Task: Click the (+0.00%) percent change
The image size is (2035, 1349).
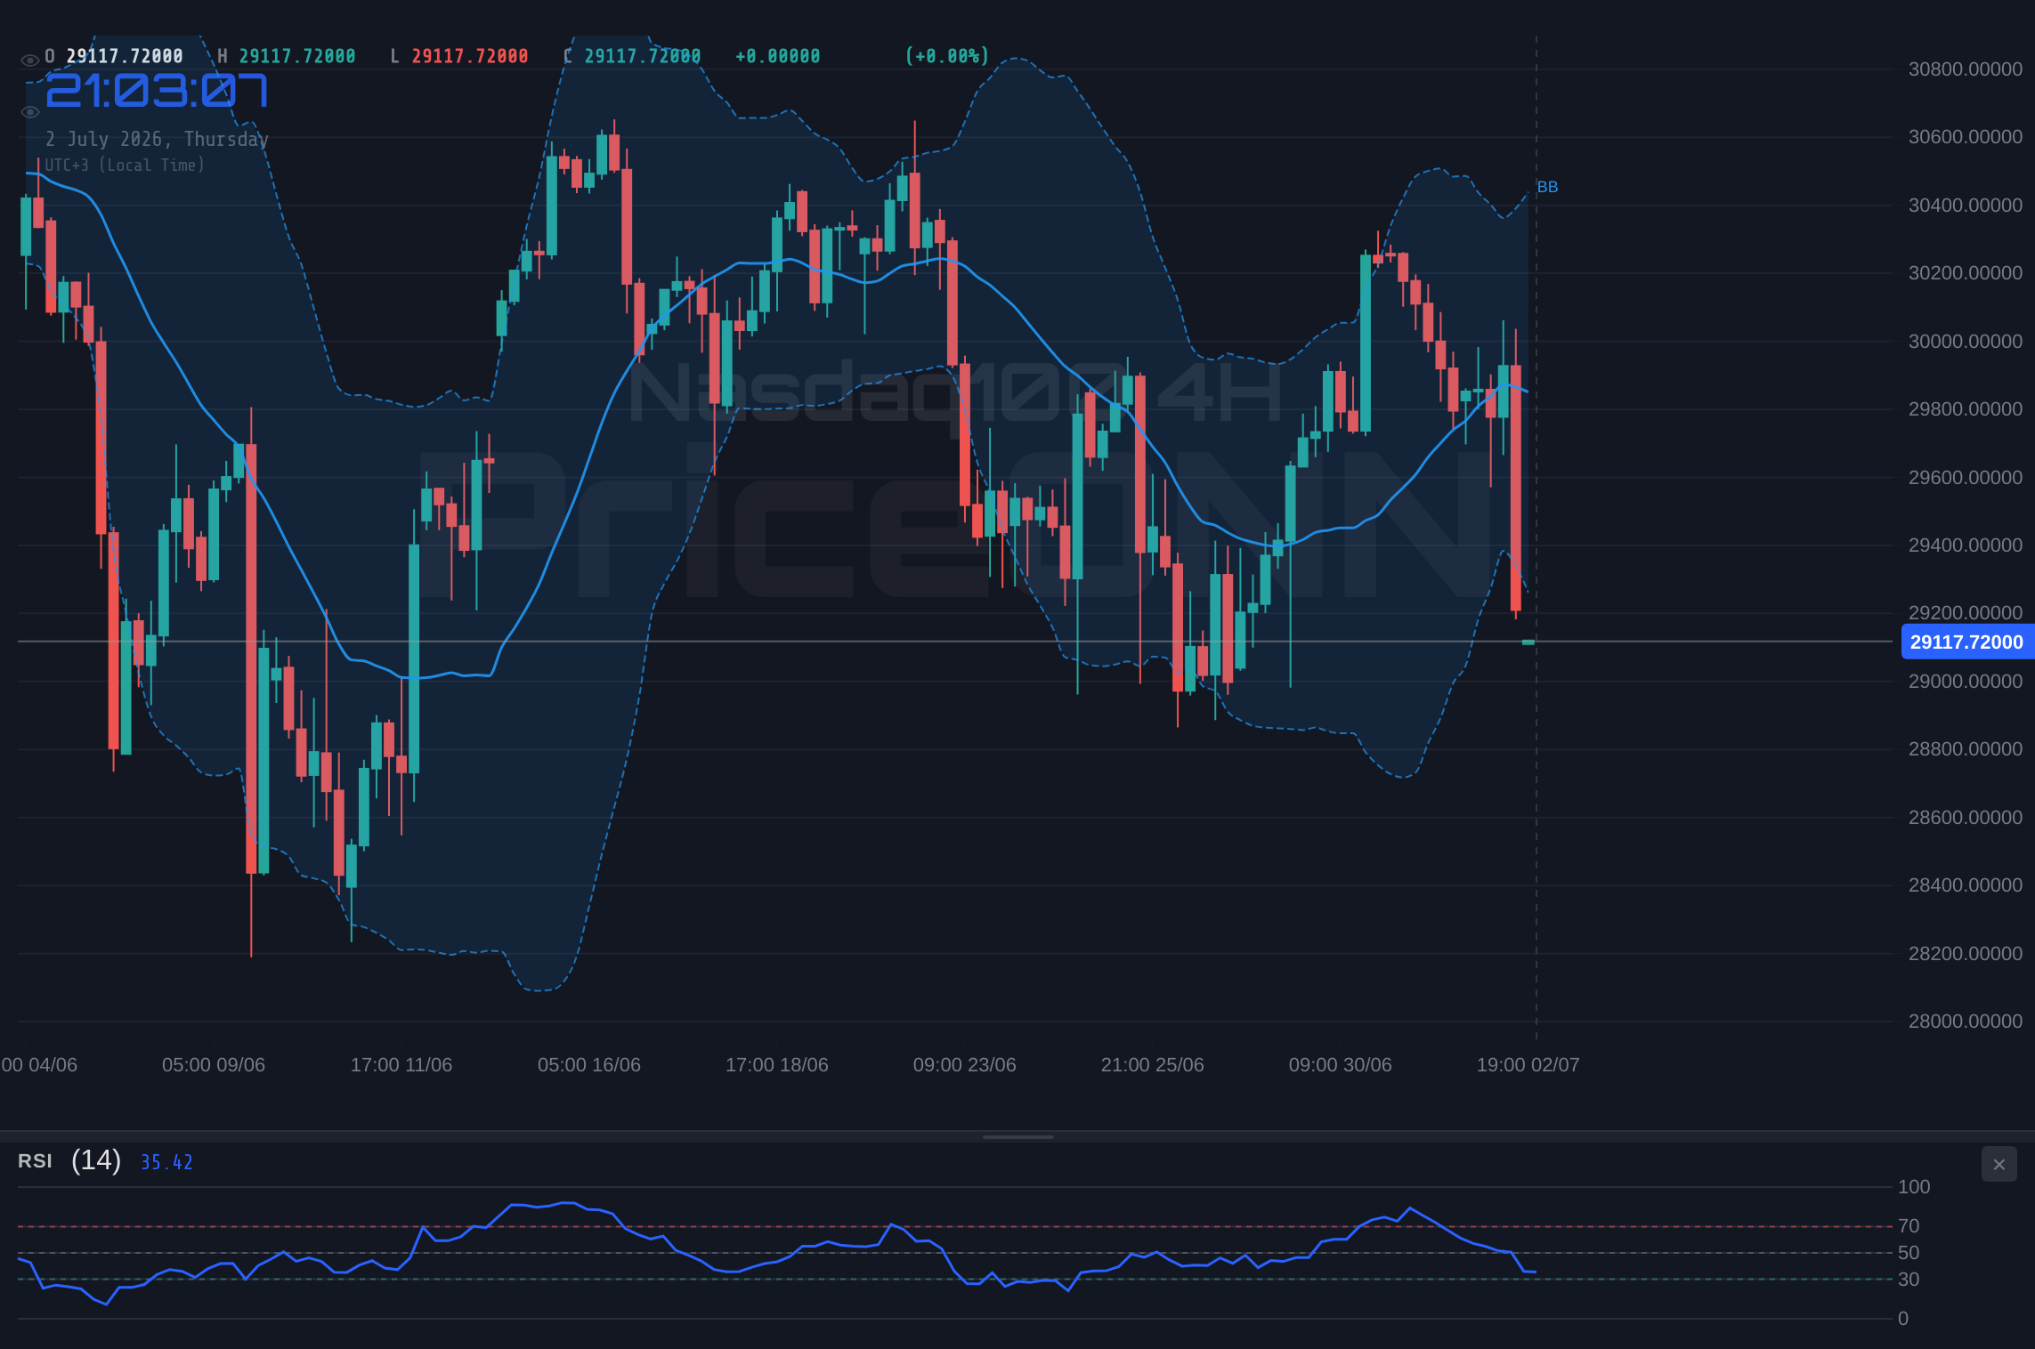Action: [x=947, y=56]
